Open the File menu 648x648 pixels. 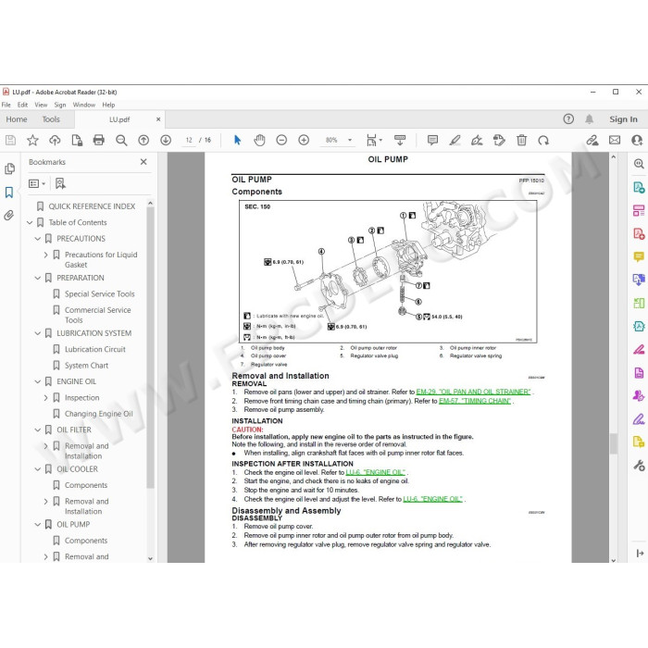[6, 105]
